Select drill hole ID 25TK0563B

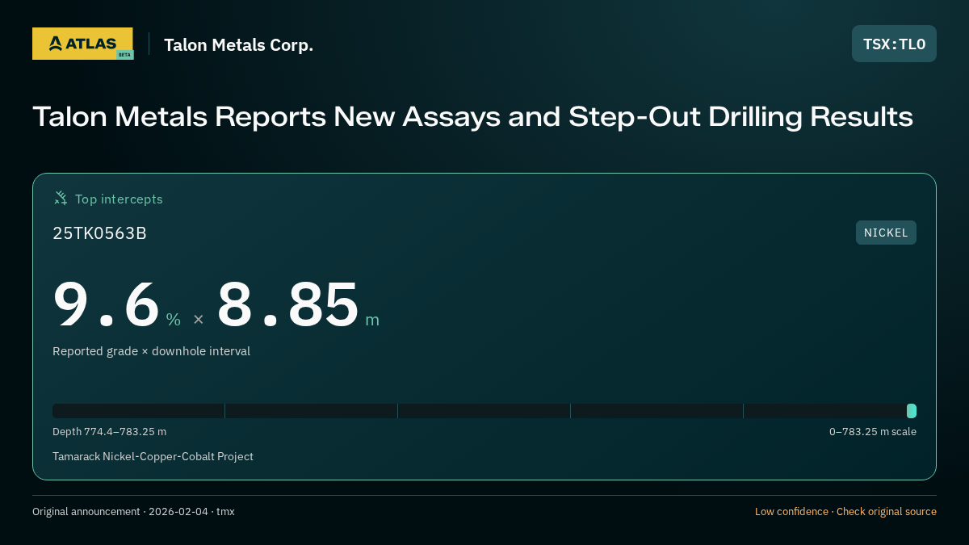point(99,233)
